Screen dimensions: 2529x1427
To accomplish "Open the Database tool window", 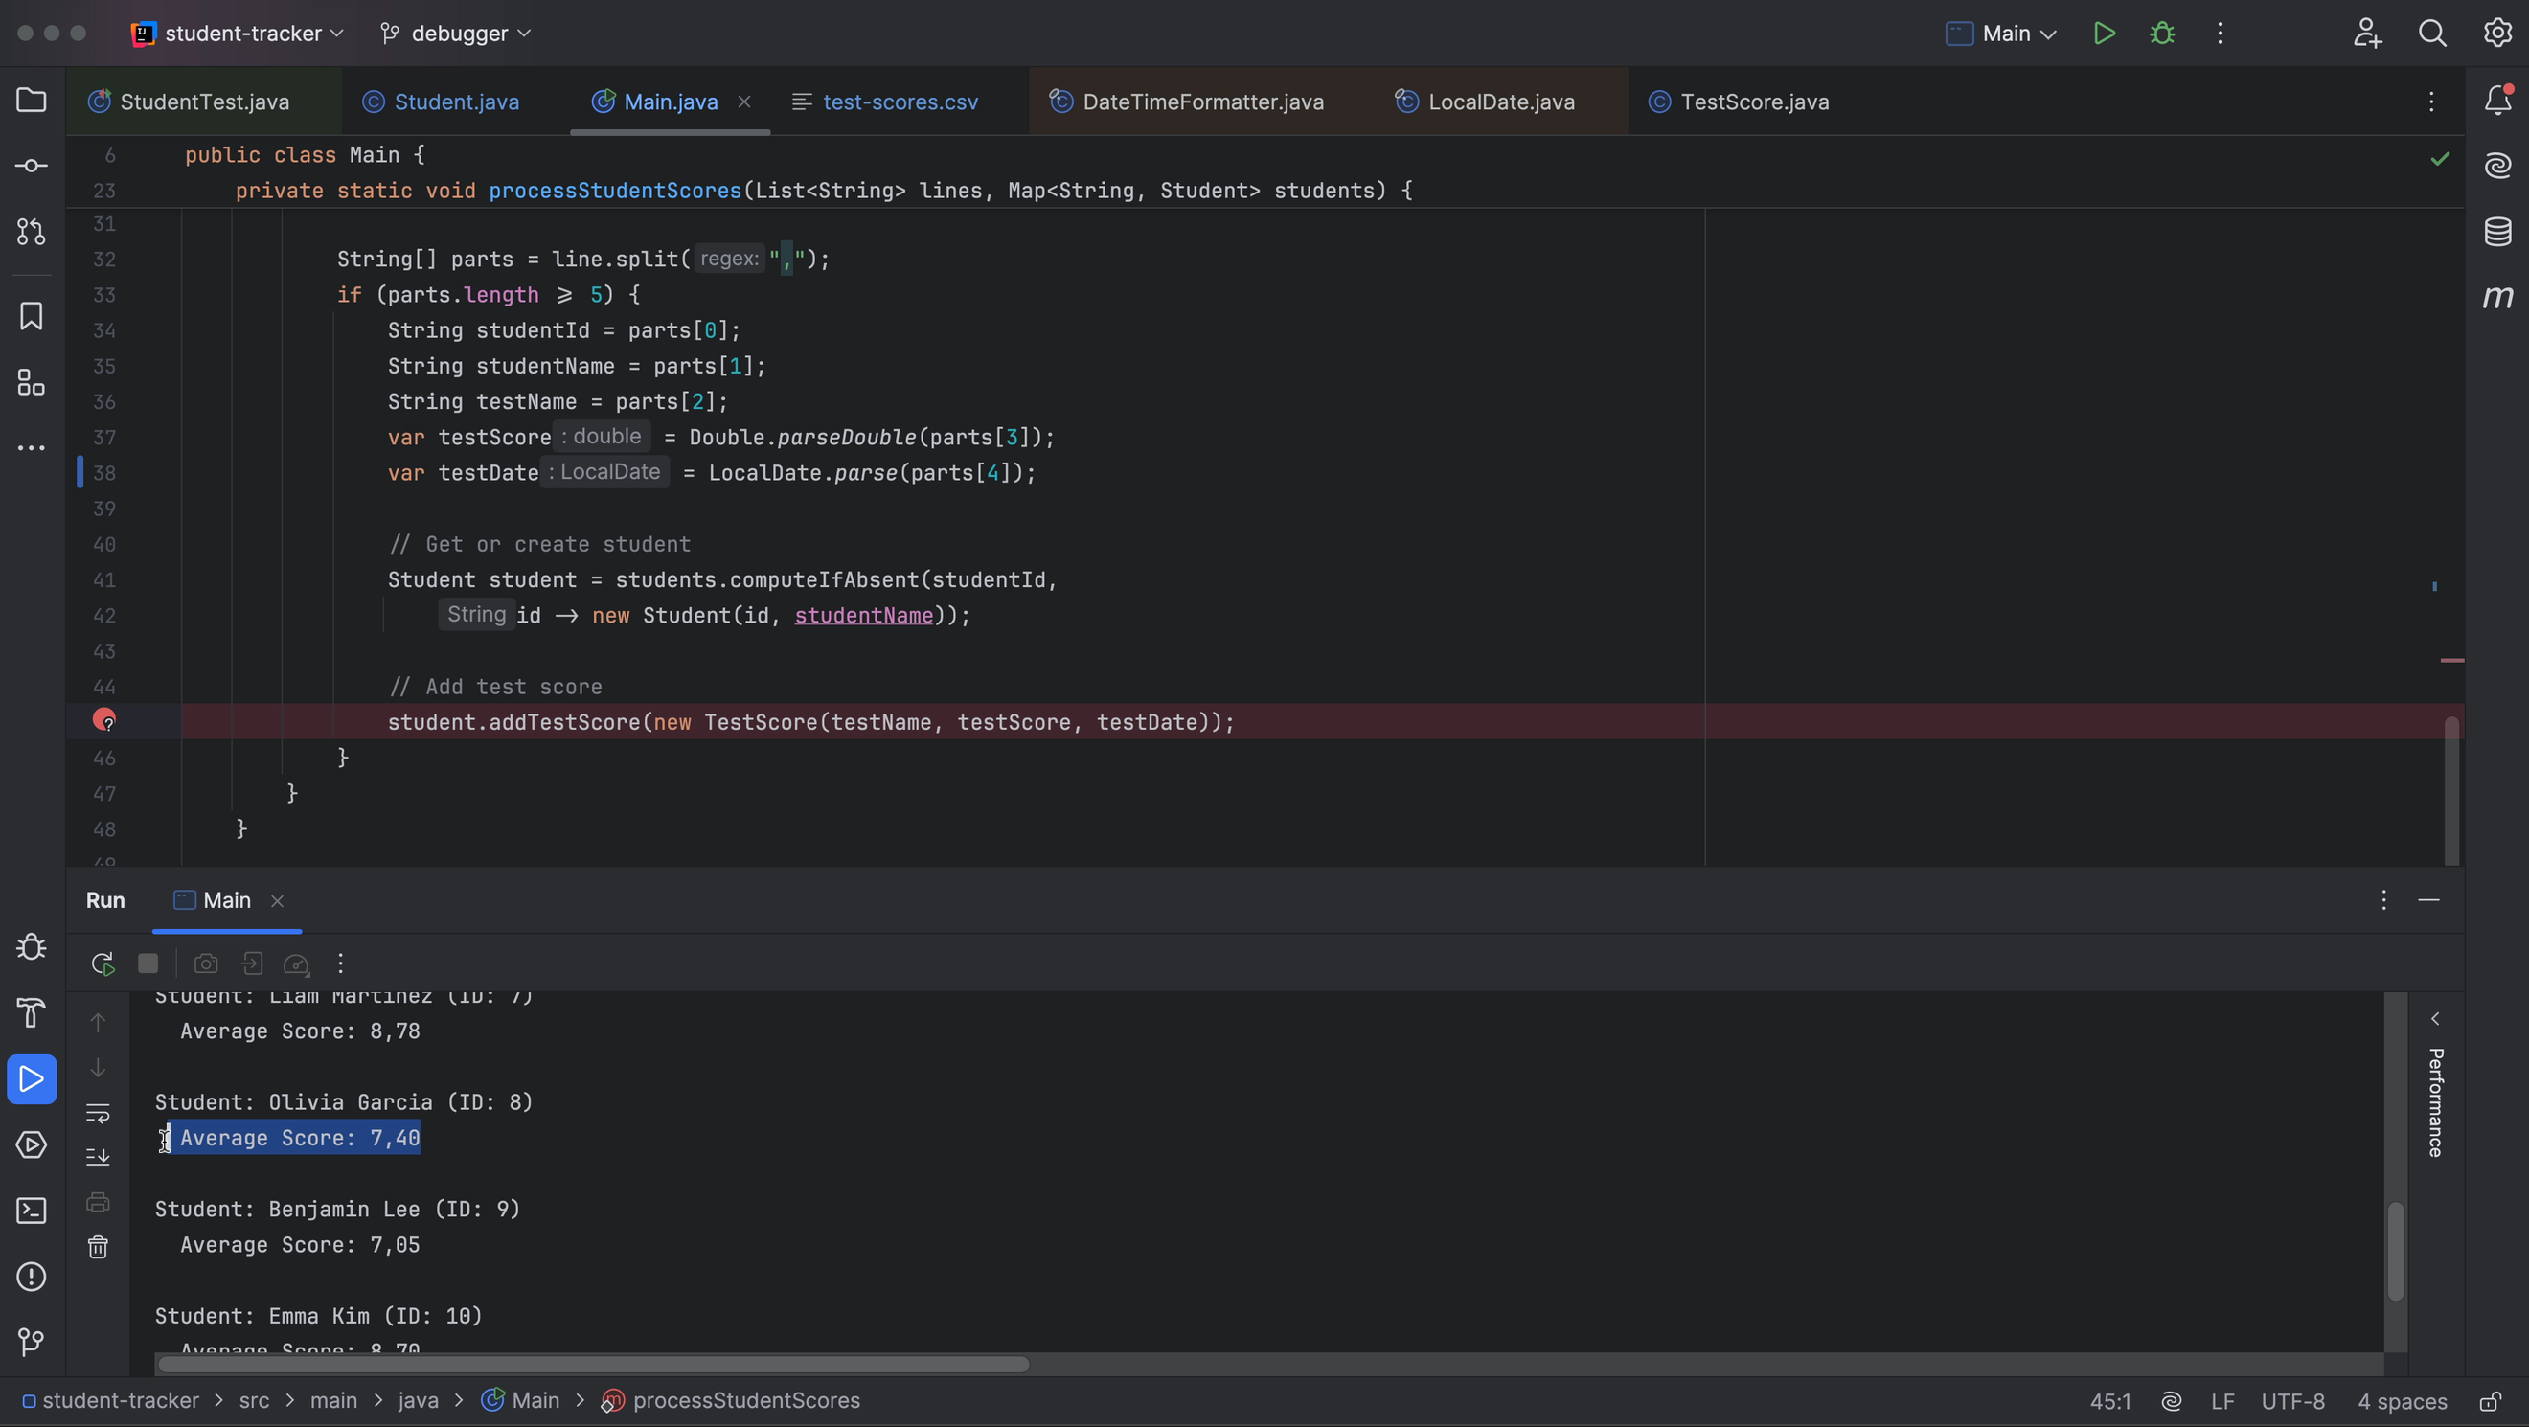I will 2497,232.
